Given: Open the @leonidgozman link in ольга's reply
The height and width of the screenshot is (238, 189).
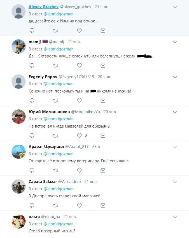Looking at the screenshot, I should pos(59,224).
